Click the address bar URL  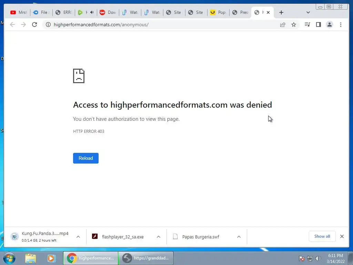tap(101, 24)
